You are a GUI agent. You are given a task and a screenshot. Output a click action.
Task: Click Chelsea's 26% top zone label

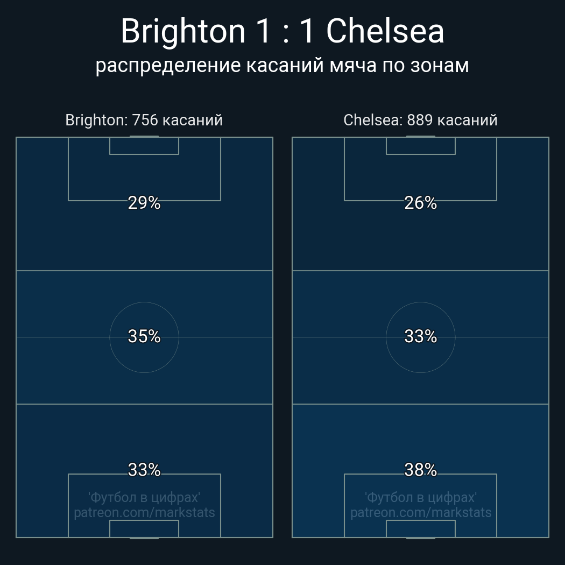coord(421,203)
